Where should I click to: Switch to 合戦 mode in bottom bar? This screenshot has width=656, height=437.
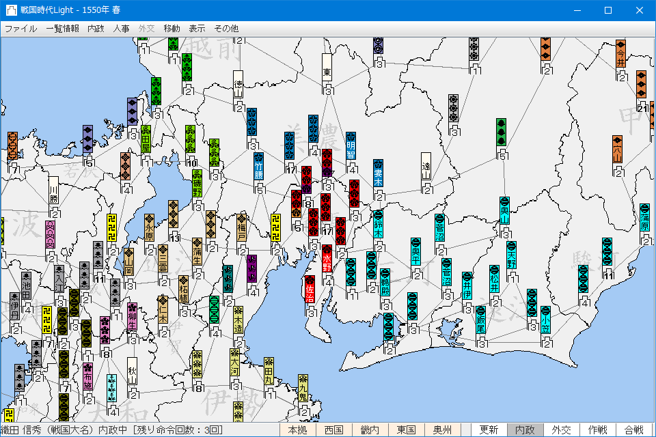click(x=634, y=430)
